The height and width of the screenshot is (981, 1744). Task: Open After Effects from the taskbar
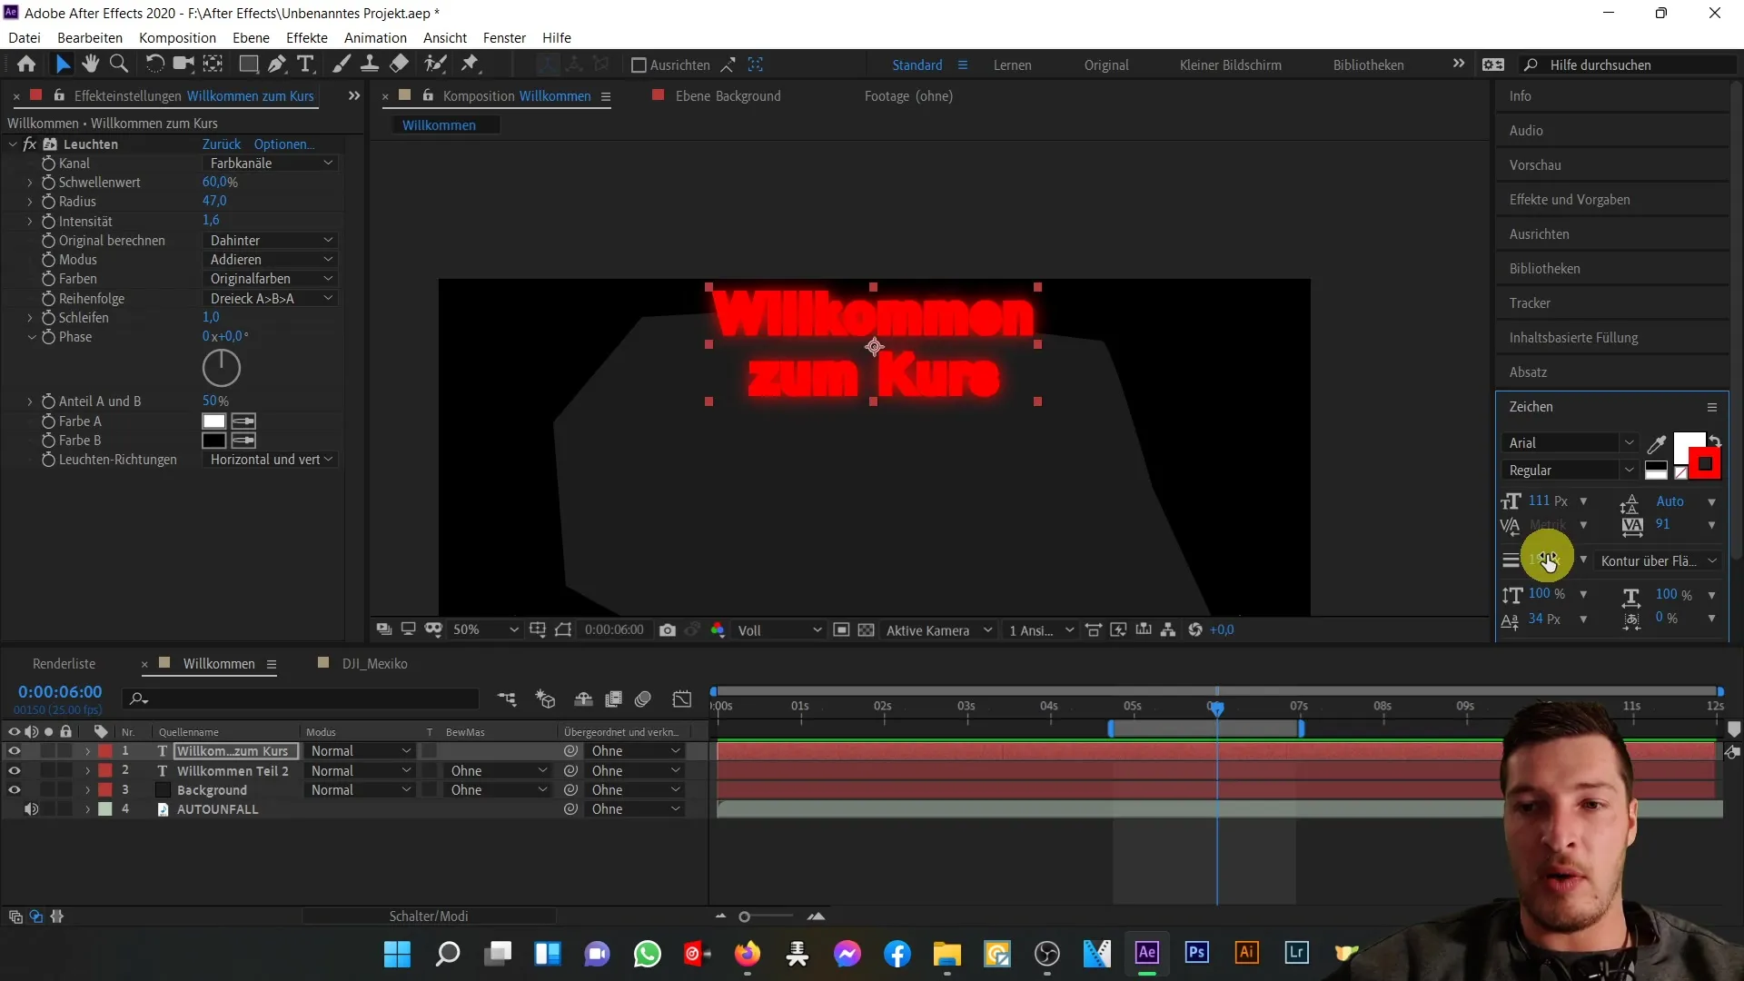[x=1147, y=953]
